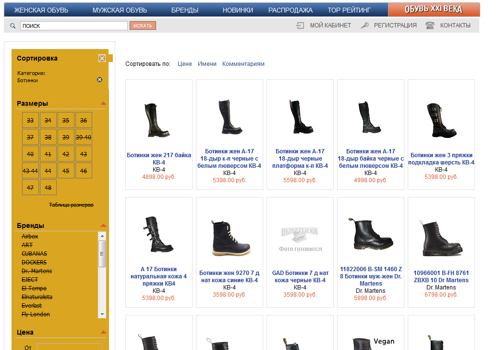Collapse the Цена section arrow
This screenshot has width=498, height=350.
point(103,332)
